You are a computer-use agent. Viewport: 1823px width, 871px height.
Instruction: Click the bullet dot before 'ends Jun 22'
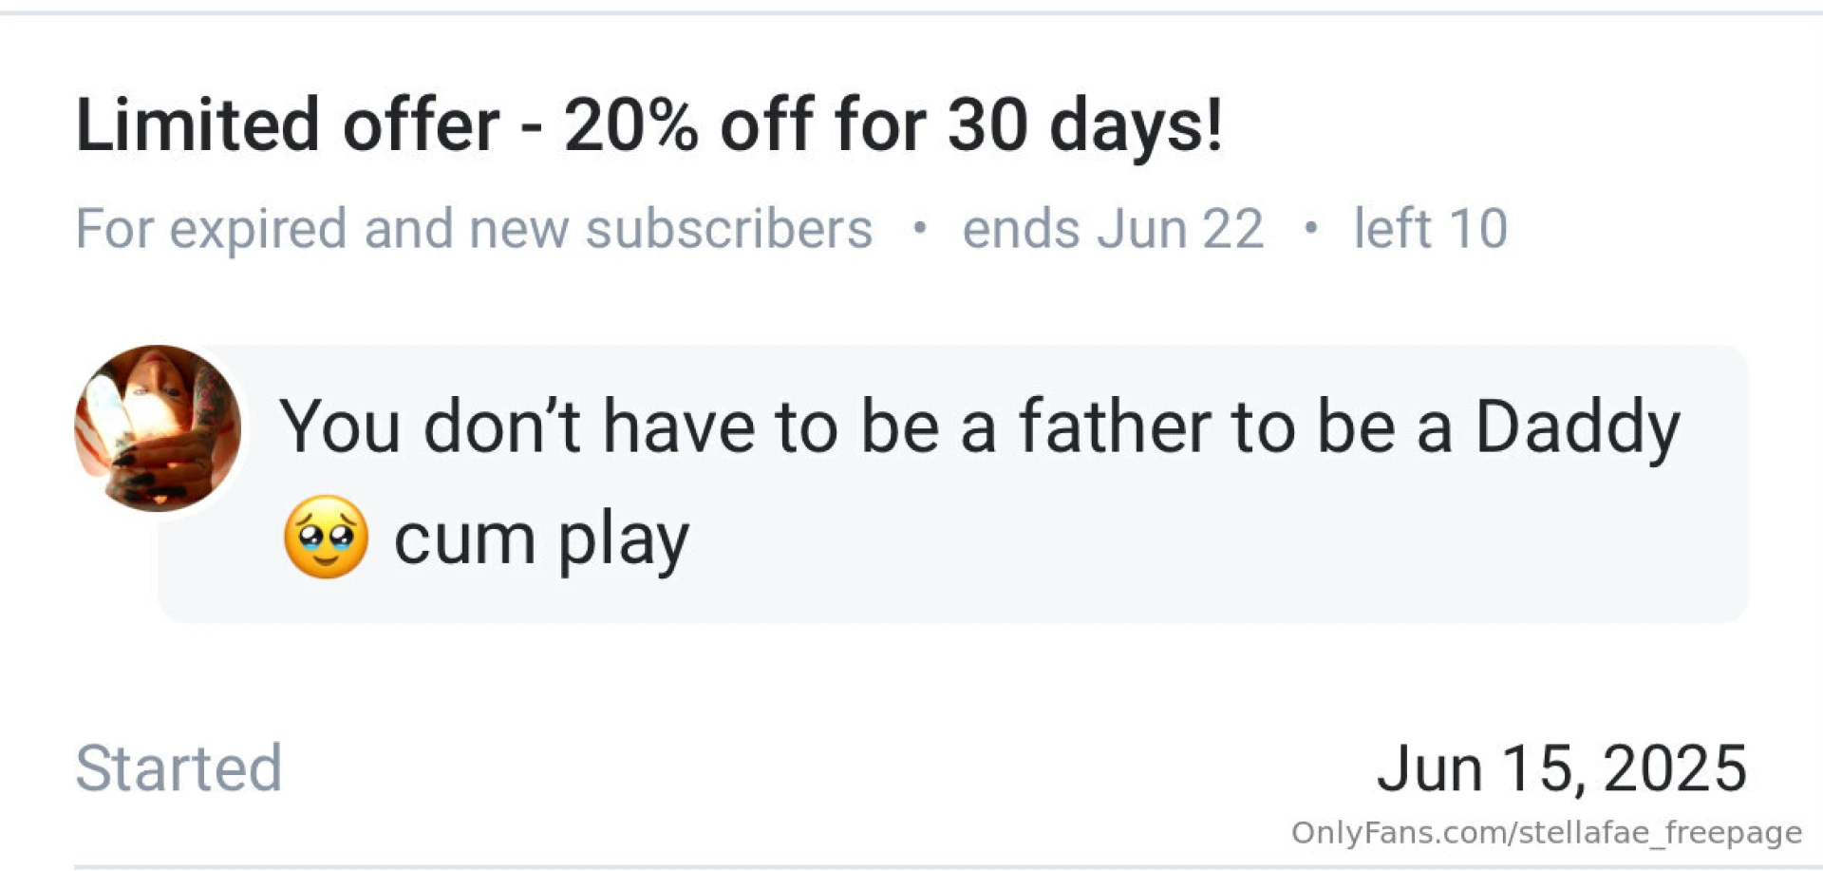(x=918, y=228)
